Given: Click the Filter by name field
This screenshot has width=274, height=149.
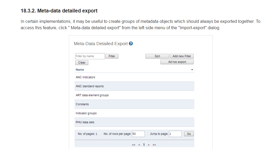Looking at the screenshot, I should 90,56.
